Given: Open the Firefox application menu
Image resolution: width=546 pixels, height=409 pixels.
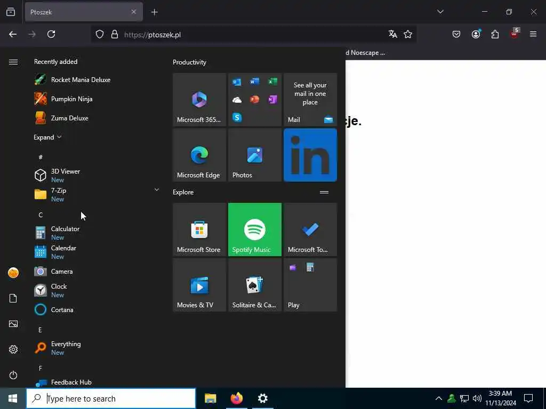Looking at the screenshot, I should 533,34.
